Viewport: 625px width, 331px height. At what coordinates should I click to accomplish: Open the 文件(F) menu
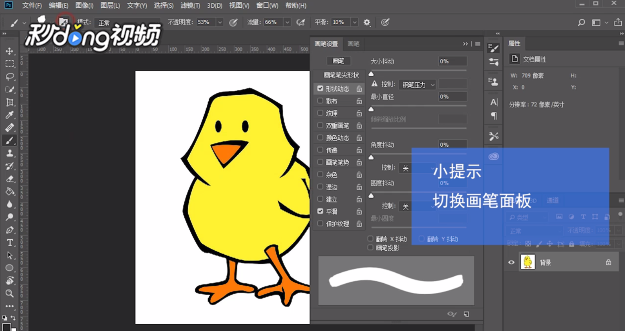[x=32, y=6]
